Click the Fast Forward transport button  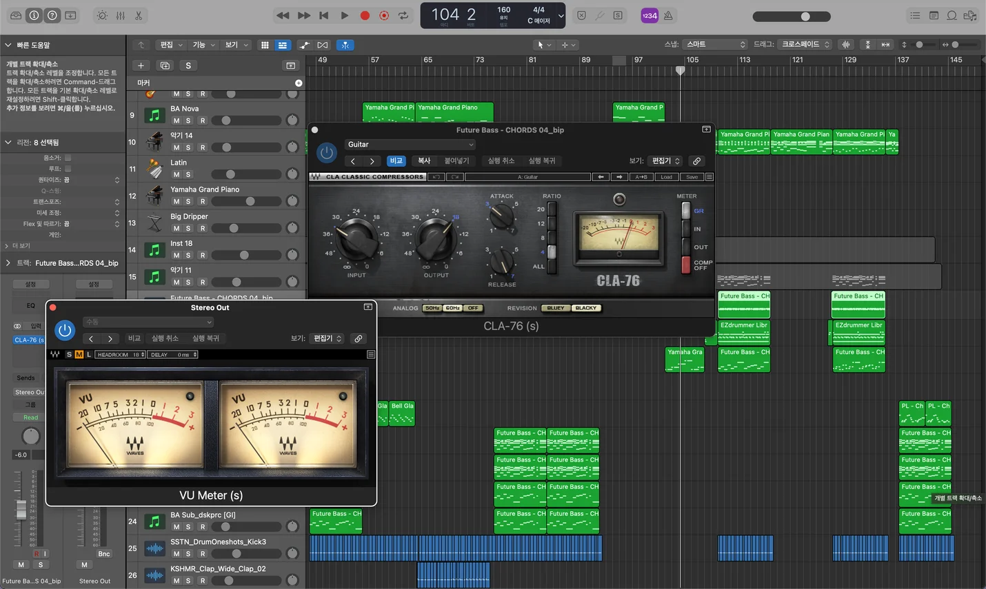[x=304, y=15]
